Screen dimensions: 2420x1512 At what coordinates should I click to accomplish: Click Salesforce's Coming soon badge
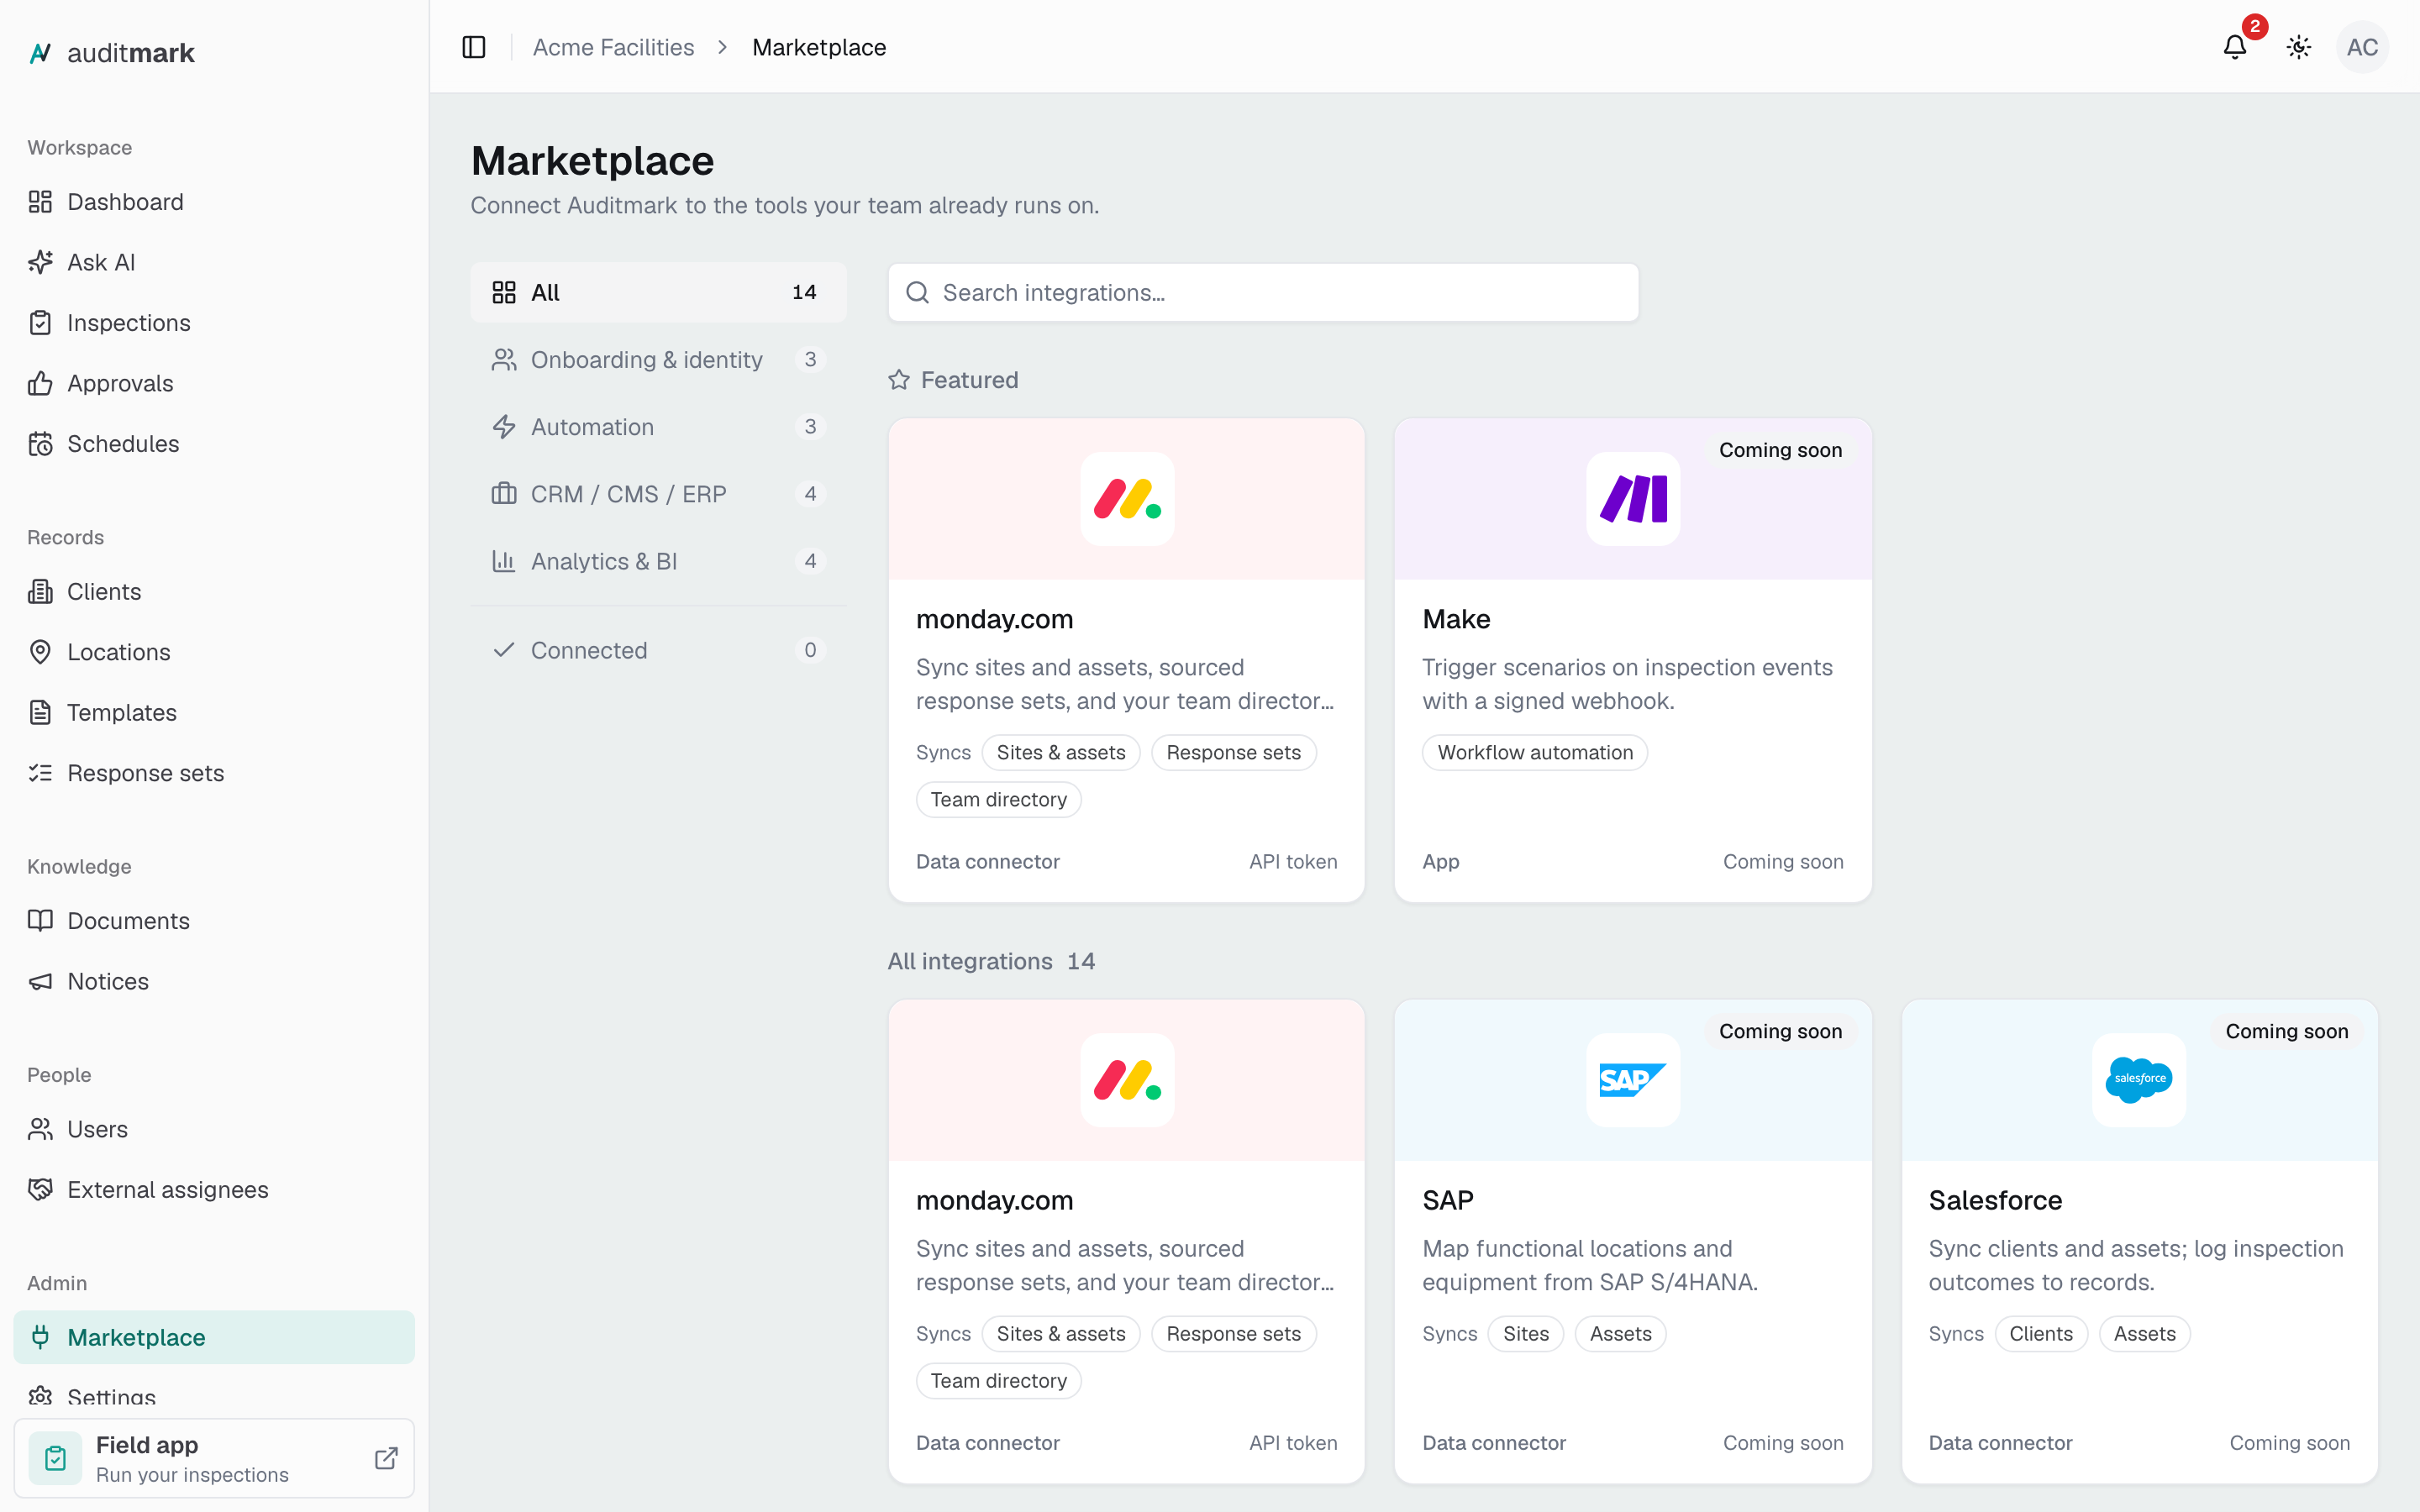(x=2286, y=1031)
